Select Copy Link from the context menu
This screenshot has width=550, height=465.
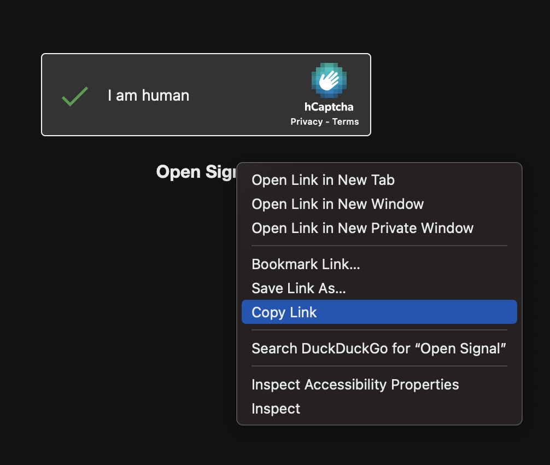pos(284,312)
